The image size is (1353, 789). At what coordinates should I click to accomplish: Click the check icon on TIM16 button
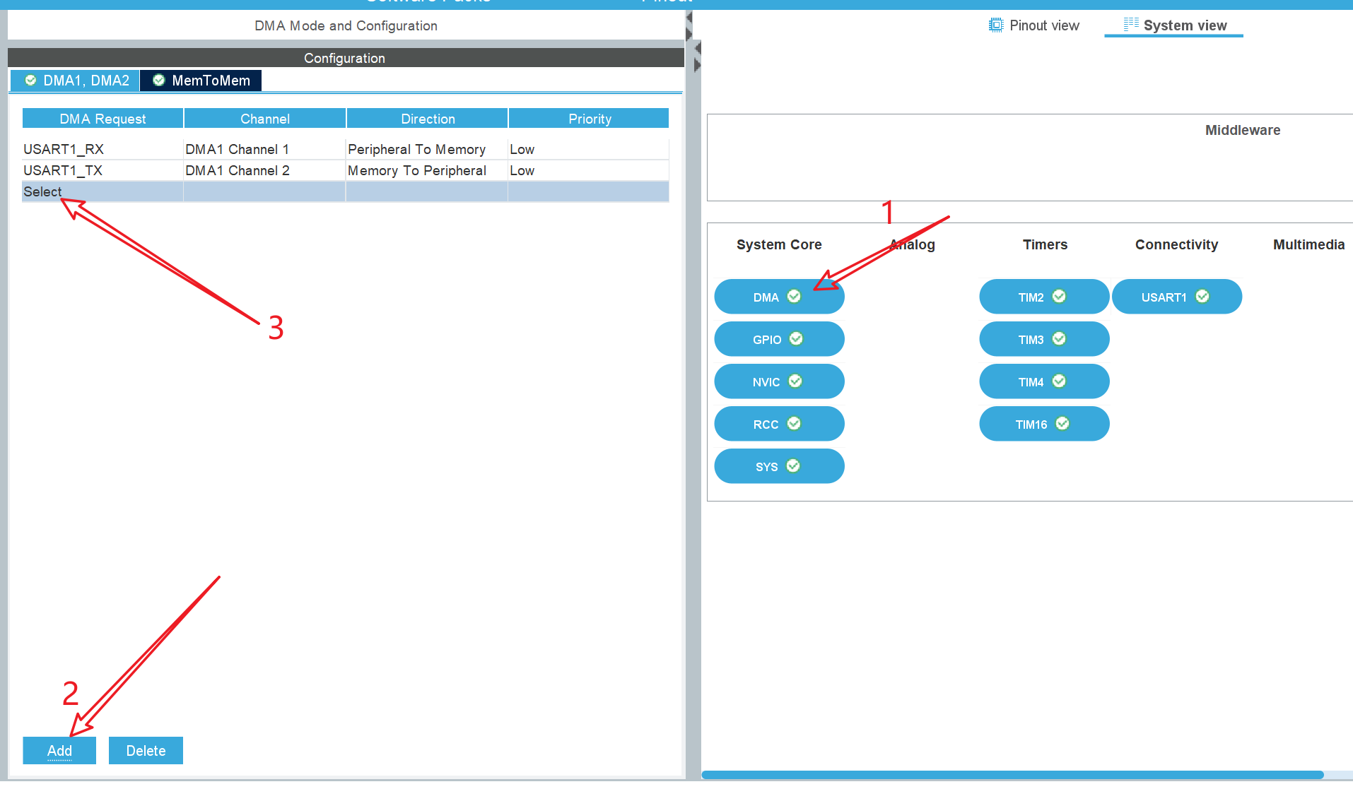coord(1062,424)
